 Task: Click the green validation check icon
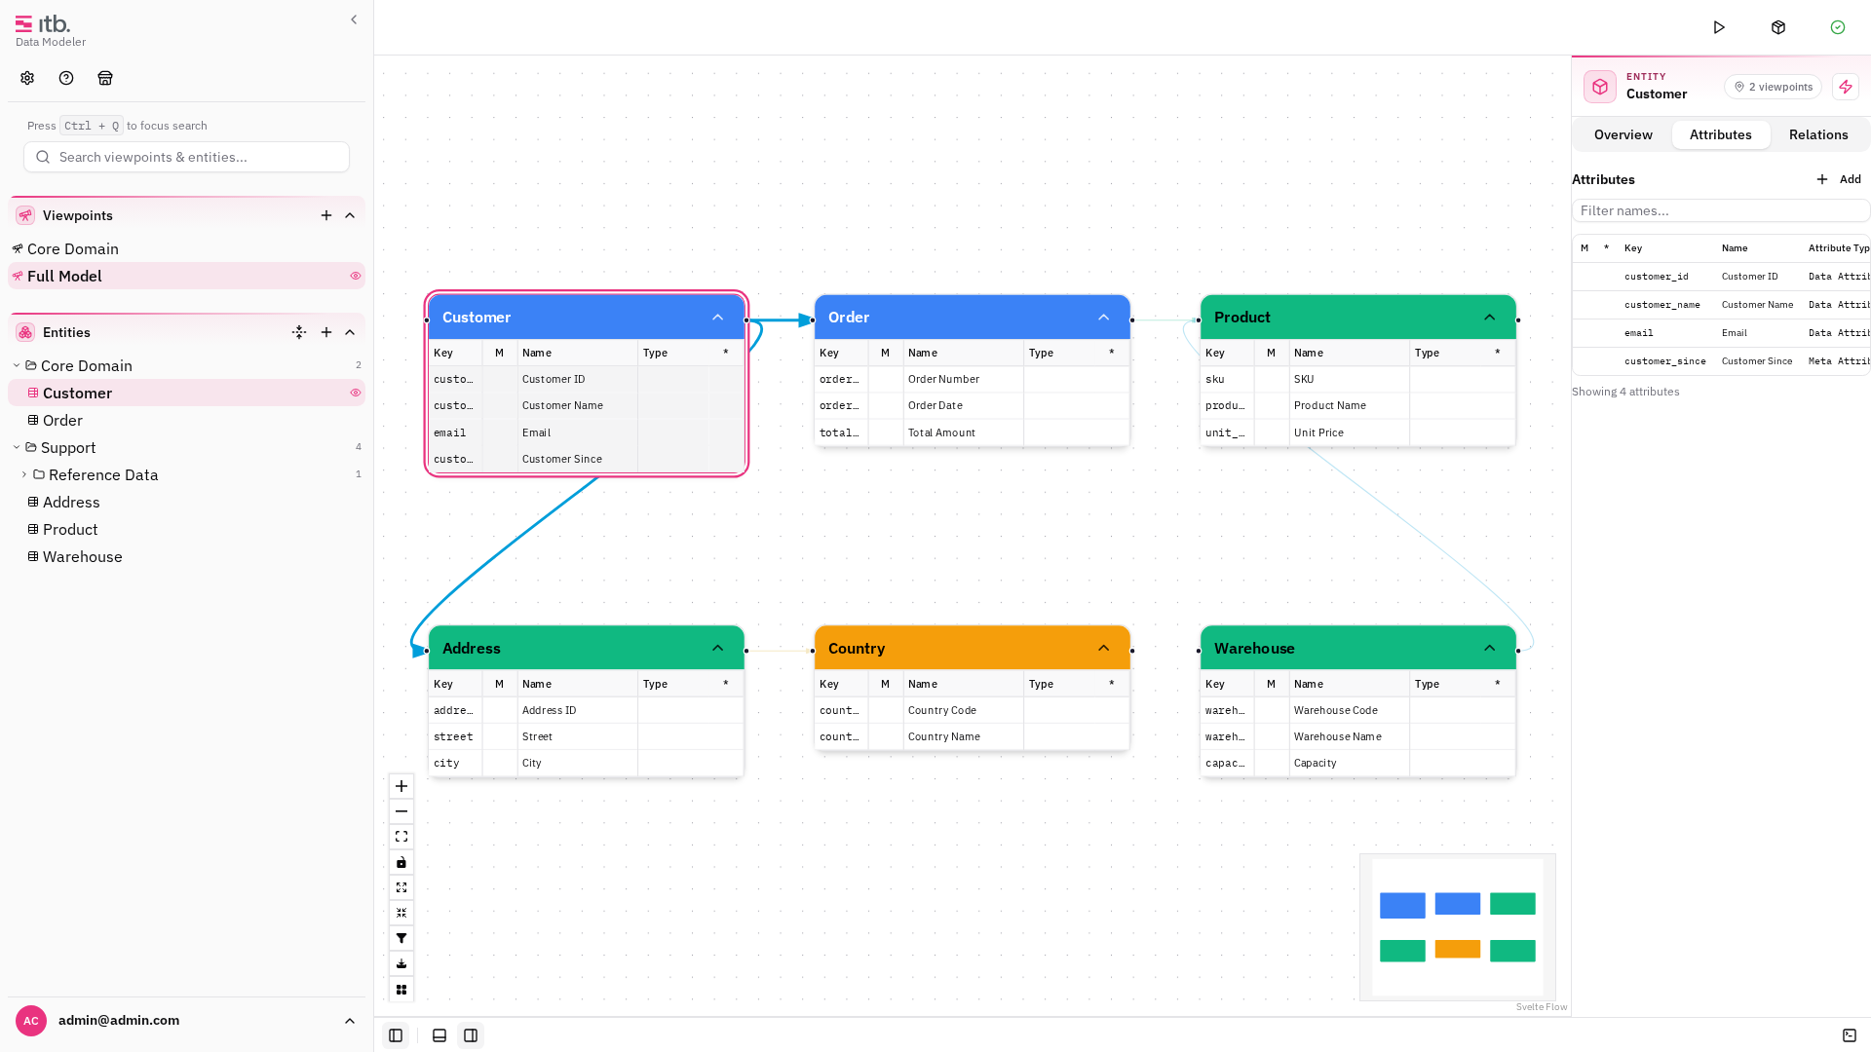point(1838,27)
